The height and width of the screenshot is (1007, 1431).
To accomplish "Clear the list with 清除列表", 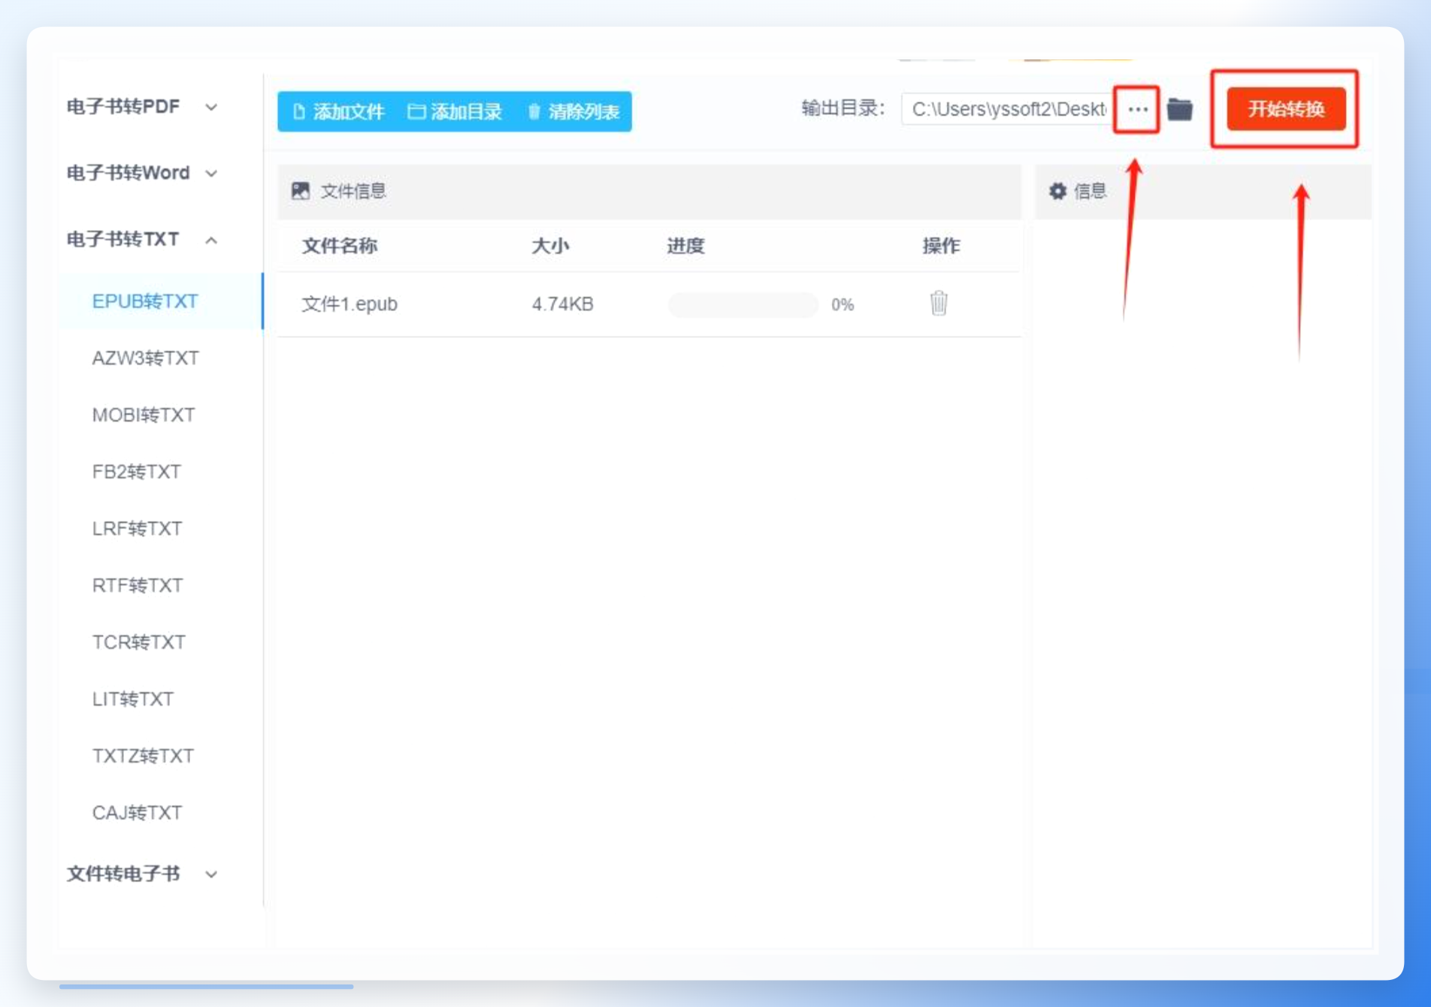I will click(x=573, y=112).
